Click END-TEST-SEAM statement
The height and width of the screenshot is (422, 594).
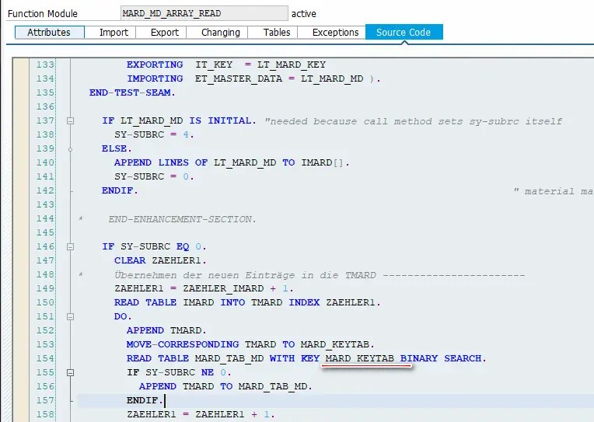coord(132,92)
